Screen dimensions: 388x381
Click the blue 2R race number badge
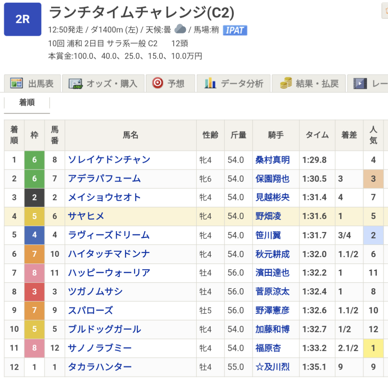coord(22,19)
